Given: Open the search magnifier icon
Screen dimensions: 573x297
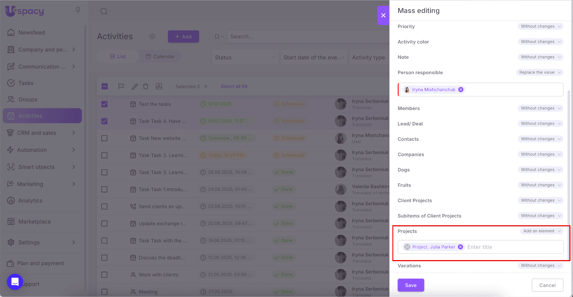Looking at the screenshot, I should (x=104, y=11).
